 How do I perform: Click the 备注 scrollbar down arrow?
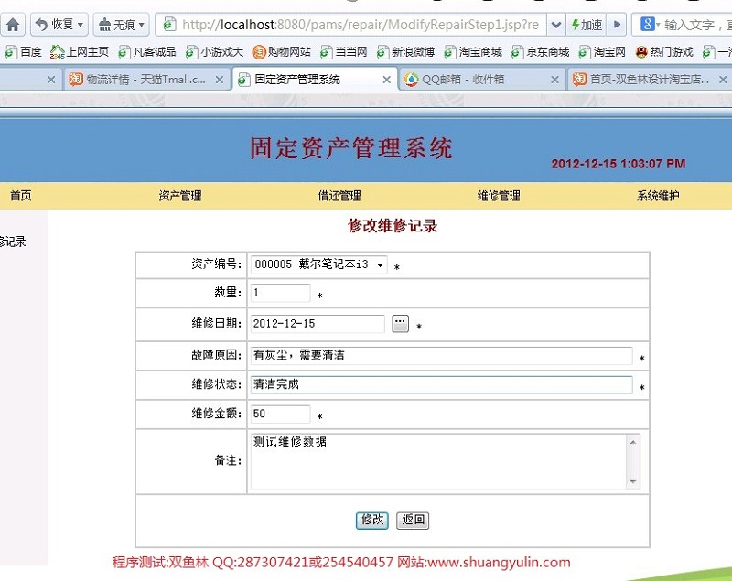click(633, 481)
